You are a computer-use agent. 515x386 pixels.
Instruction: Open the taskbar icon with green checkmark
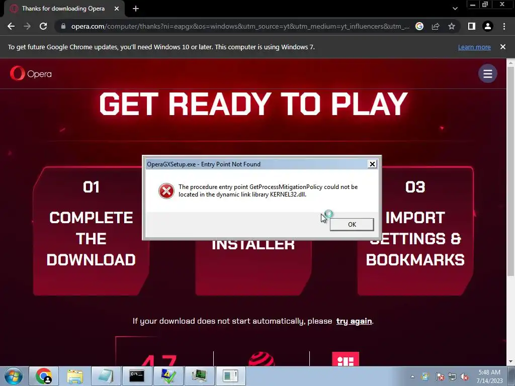click(x=168, y=376)
